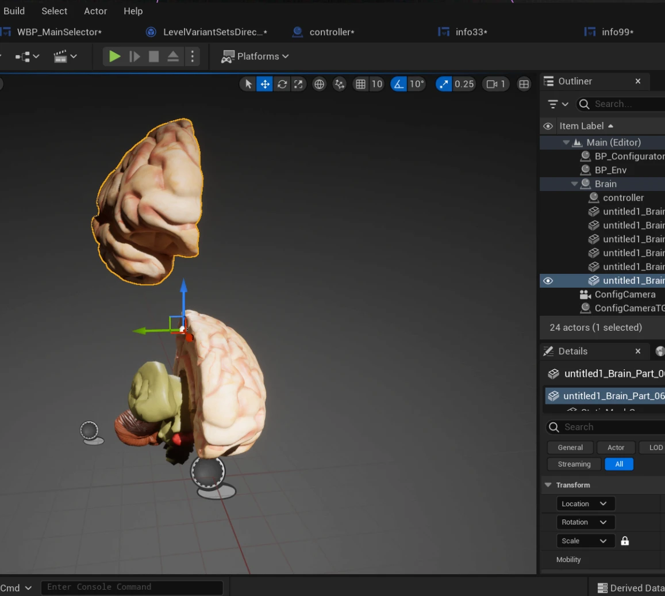This screenshot has height=596, width=665.
Task: Open the Platforms dropdown
Action: 255,56
